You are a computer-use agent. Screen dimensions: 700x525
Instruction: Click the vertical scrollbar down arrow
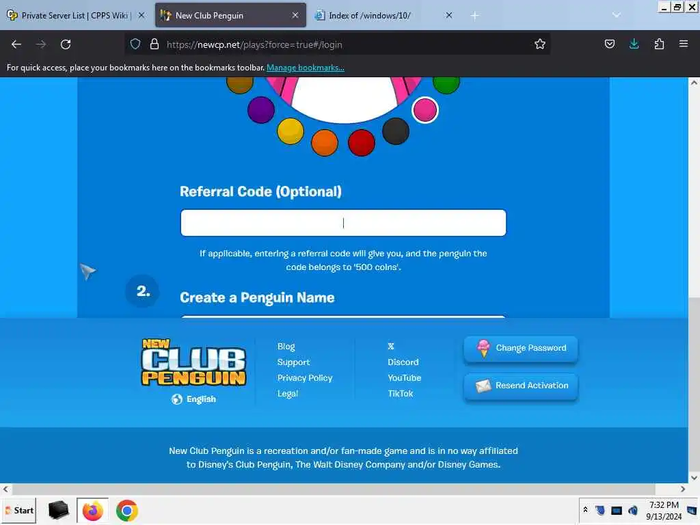695,478
